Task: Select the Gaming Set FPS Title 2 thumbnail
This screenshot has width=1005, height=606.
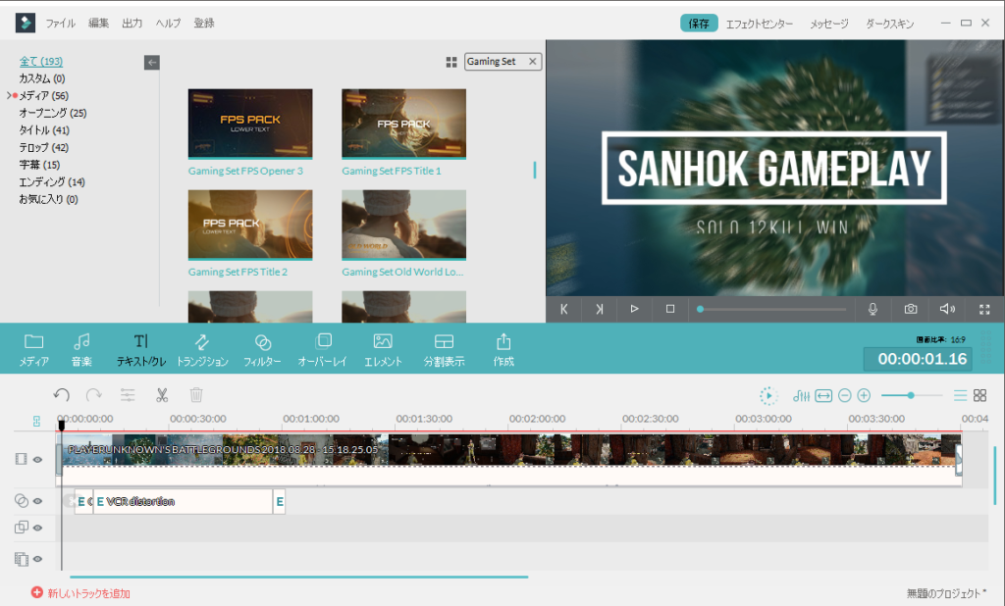Action: 250,225
